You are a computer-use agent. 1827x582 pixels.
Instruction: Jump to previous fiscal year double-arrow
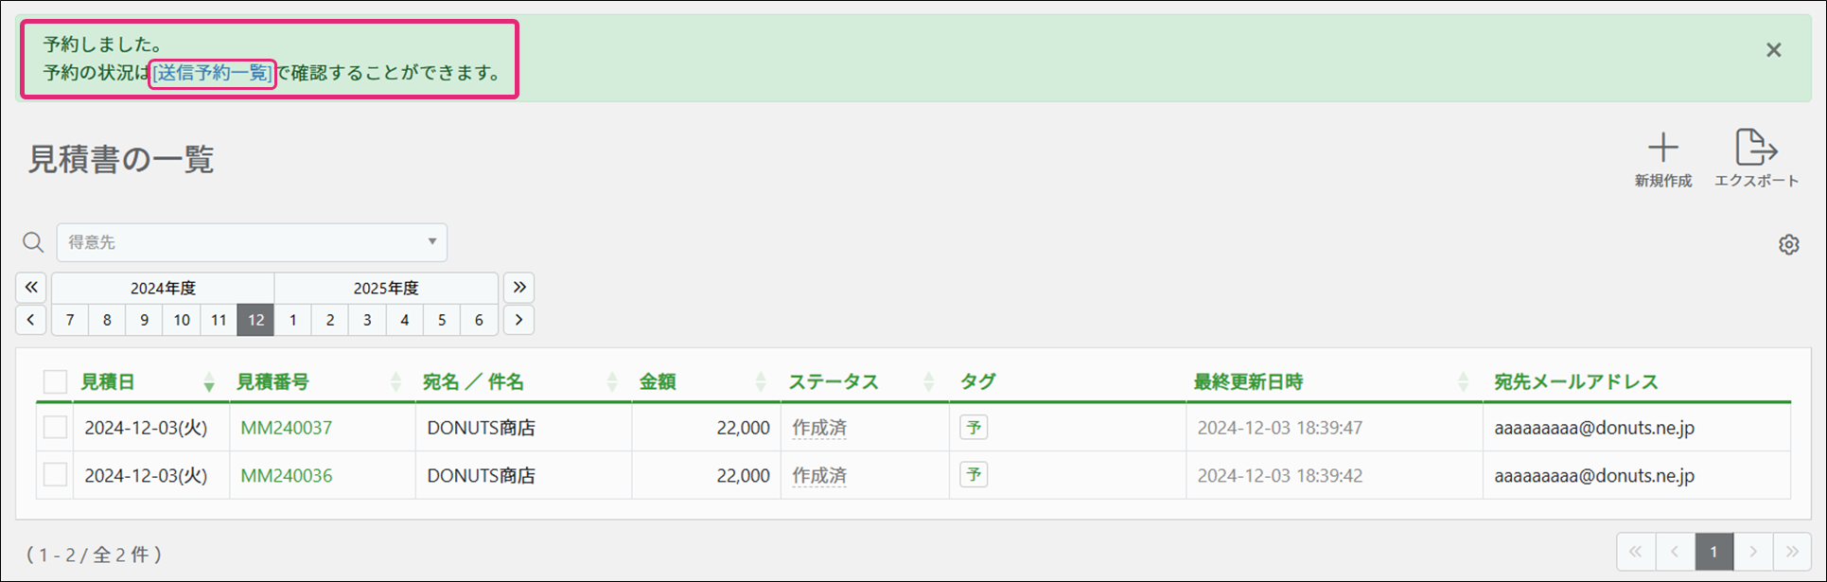point(31,288)
